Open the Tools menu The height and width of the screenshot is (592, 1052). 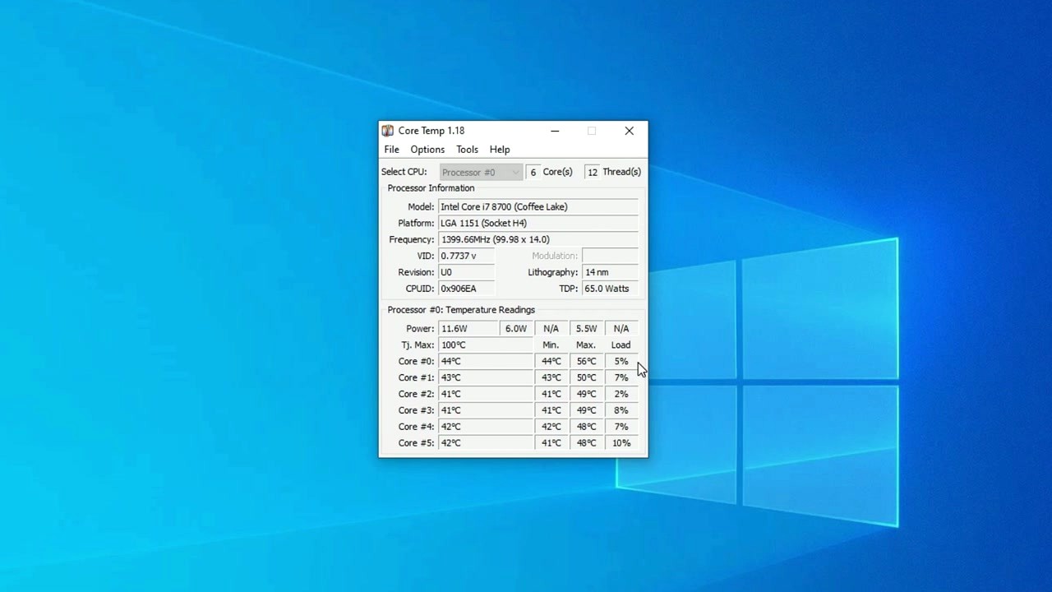[467, 149]
